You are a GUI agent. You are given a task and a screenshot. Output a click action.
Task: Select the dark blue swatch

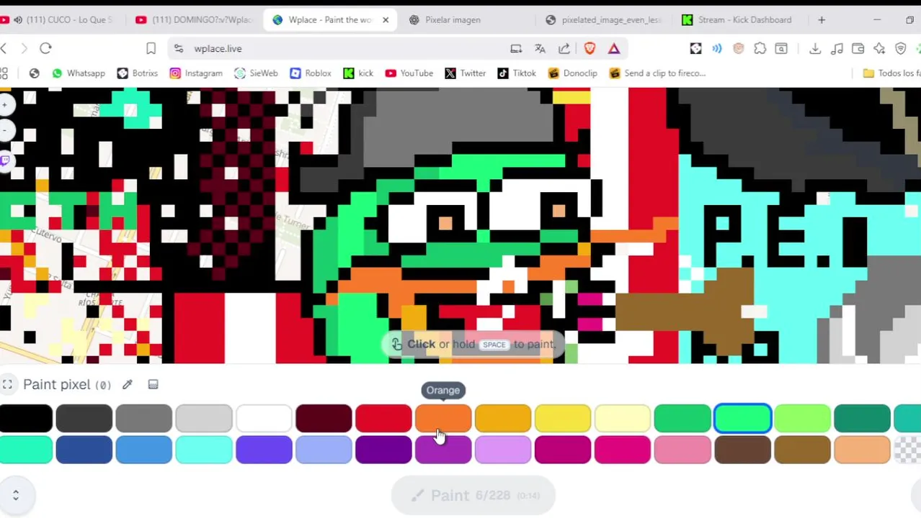click(84, 450)
